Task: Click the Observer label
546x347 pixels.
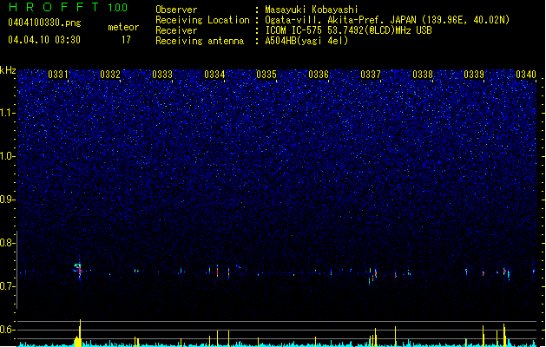Action: tap(176, 10)
